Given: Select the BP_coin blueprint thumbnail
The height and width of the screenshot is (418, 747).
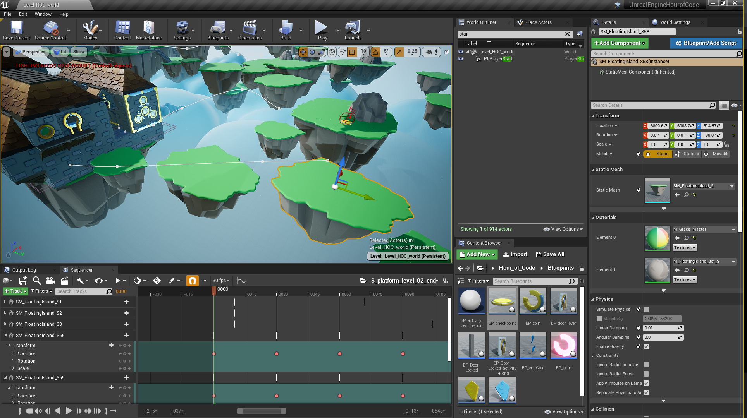Looking at the screenshot, I should click(533, 301).
